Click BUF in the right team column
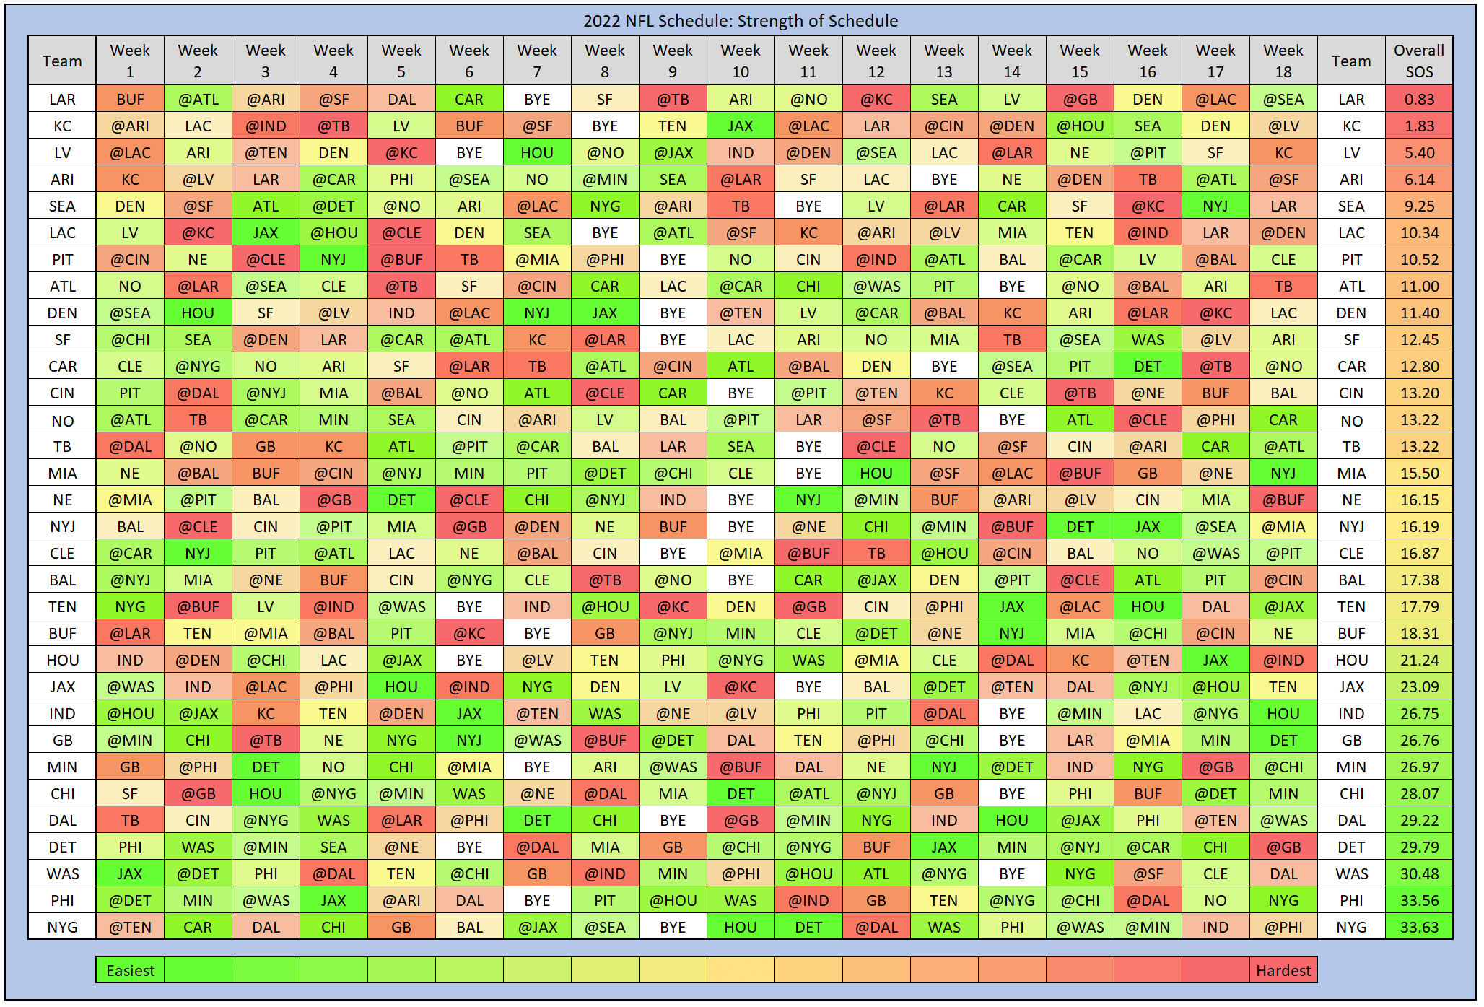This screenshot has width=1484, height=1007. [1351, 633]
